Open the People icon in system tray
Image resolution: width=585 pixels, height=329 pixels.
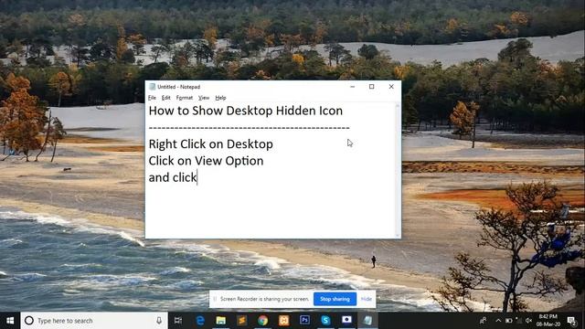pyautogui.click(x=483, y=321)
